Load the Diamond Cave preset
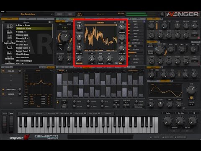 tap(22, 35)
